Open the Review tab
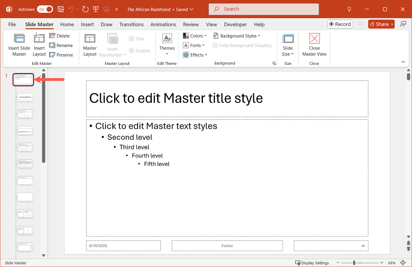Viewport: 412px width, 267px height. 191,24
